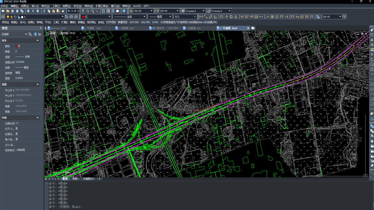Viewport: 374px width, 210px height.
Task: Click the red color swatch in 颜色 row
Action: (x=17, y=46)
